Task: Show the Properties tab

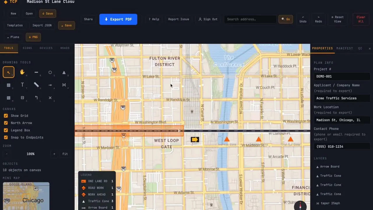Action: [x=322, y=48]
